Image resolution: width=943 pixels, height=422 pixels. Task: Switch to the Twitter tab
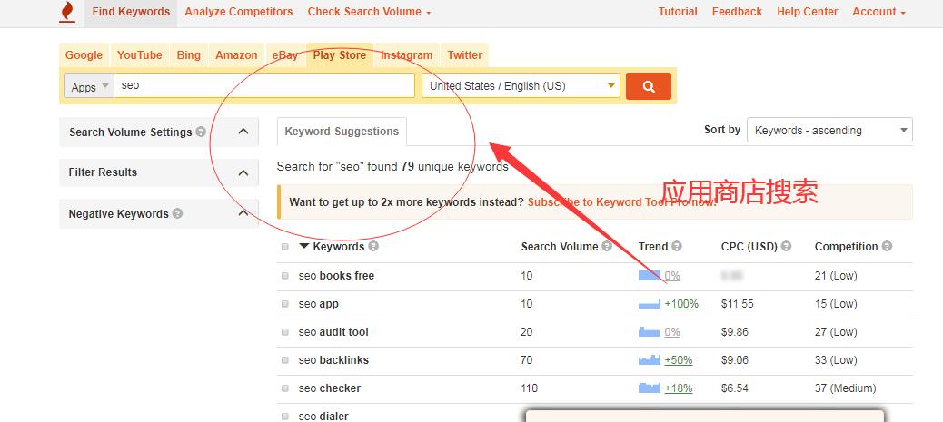464,54
